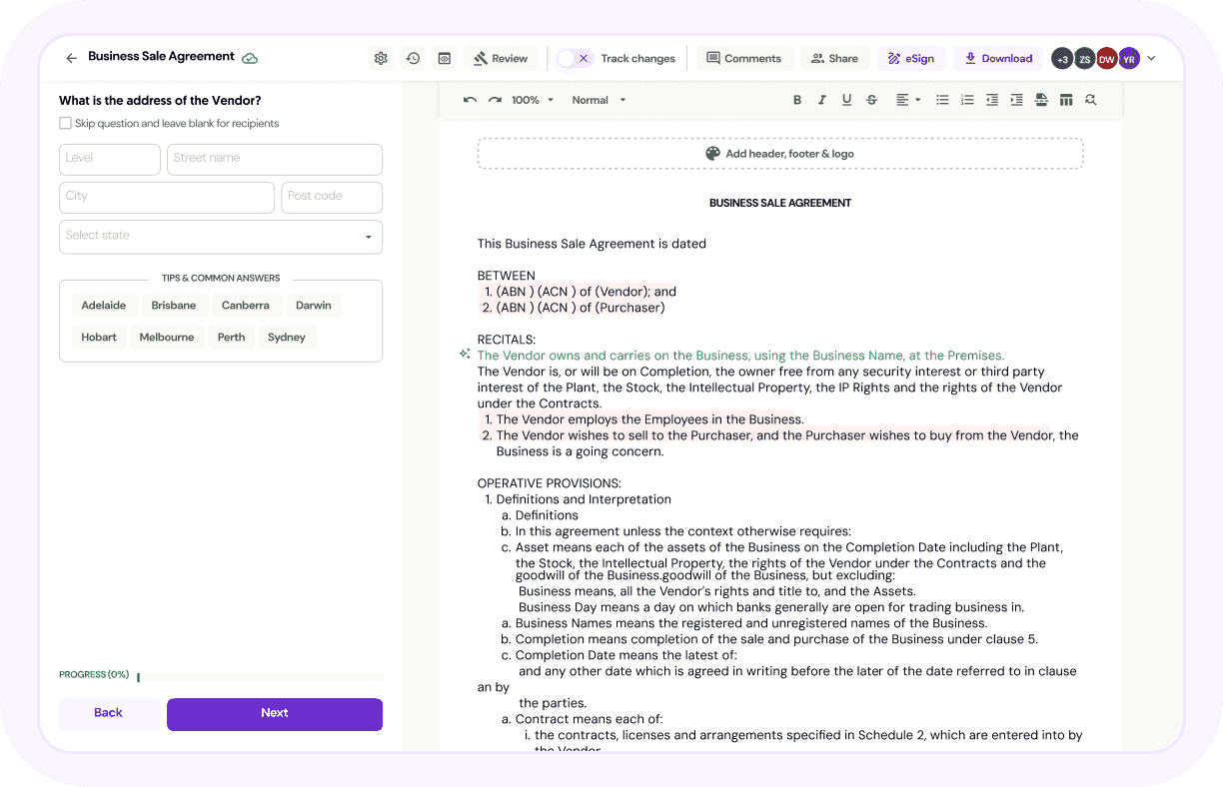The height and width of the screenshot is (787, 1223).
Task: Expand the collaborators list chevron
Action: [1151, 59]
